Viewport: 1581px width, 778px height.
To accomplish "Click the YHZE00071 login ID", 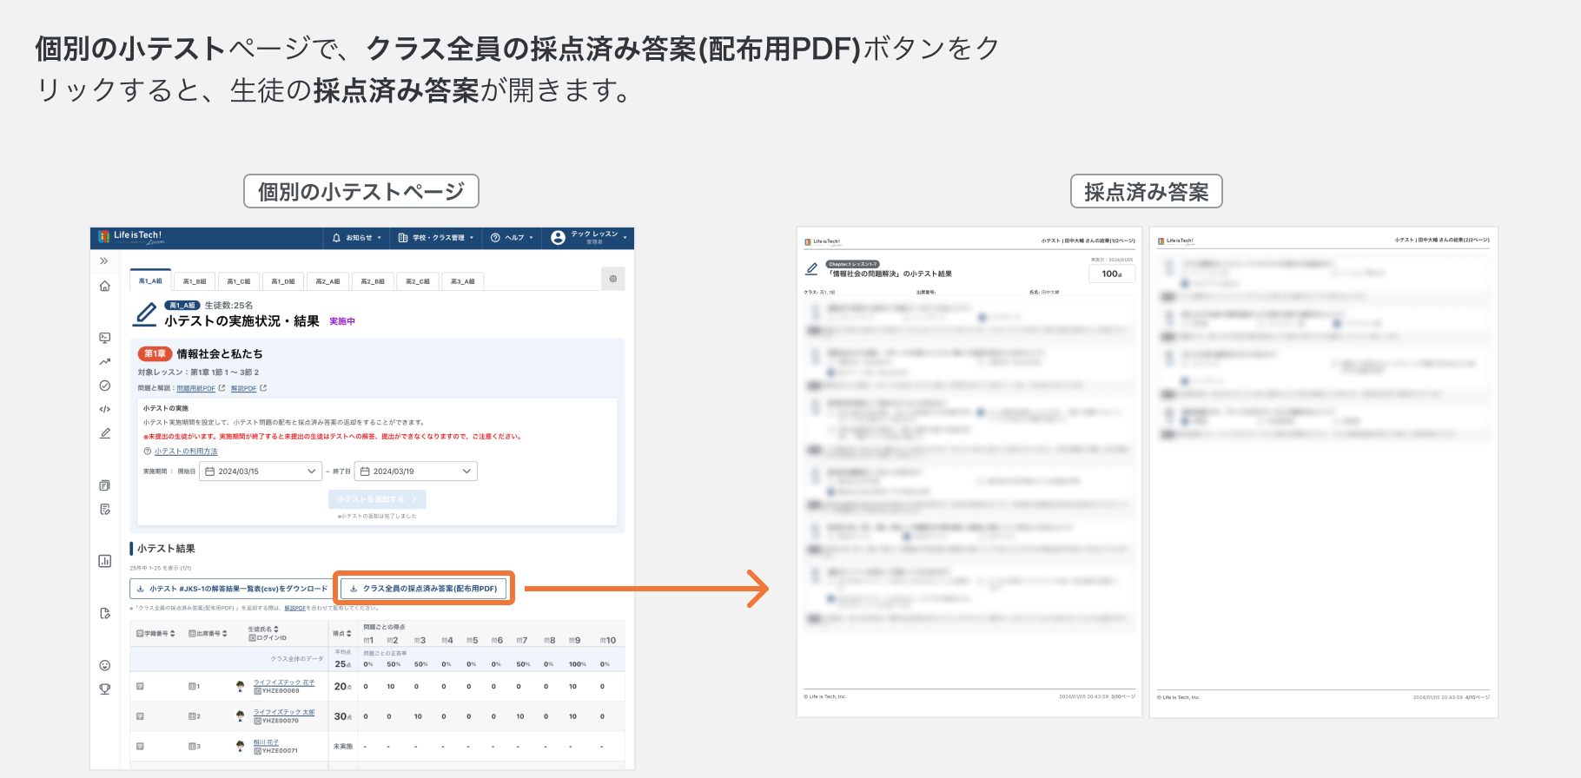I will tap(277, 750).
